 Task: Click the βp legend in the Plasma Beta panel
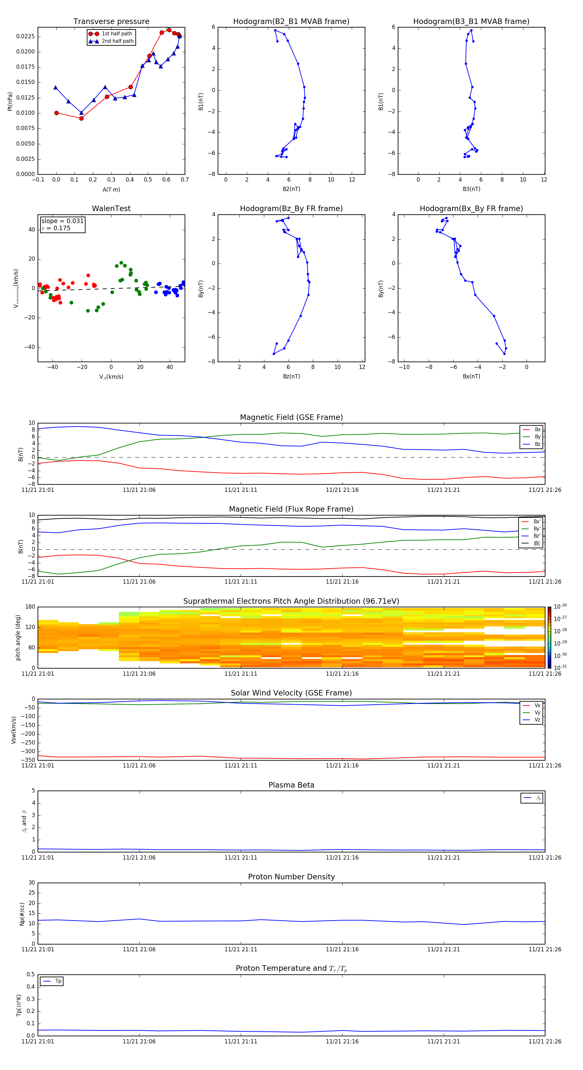point(532,798)
